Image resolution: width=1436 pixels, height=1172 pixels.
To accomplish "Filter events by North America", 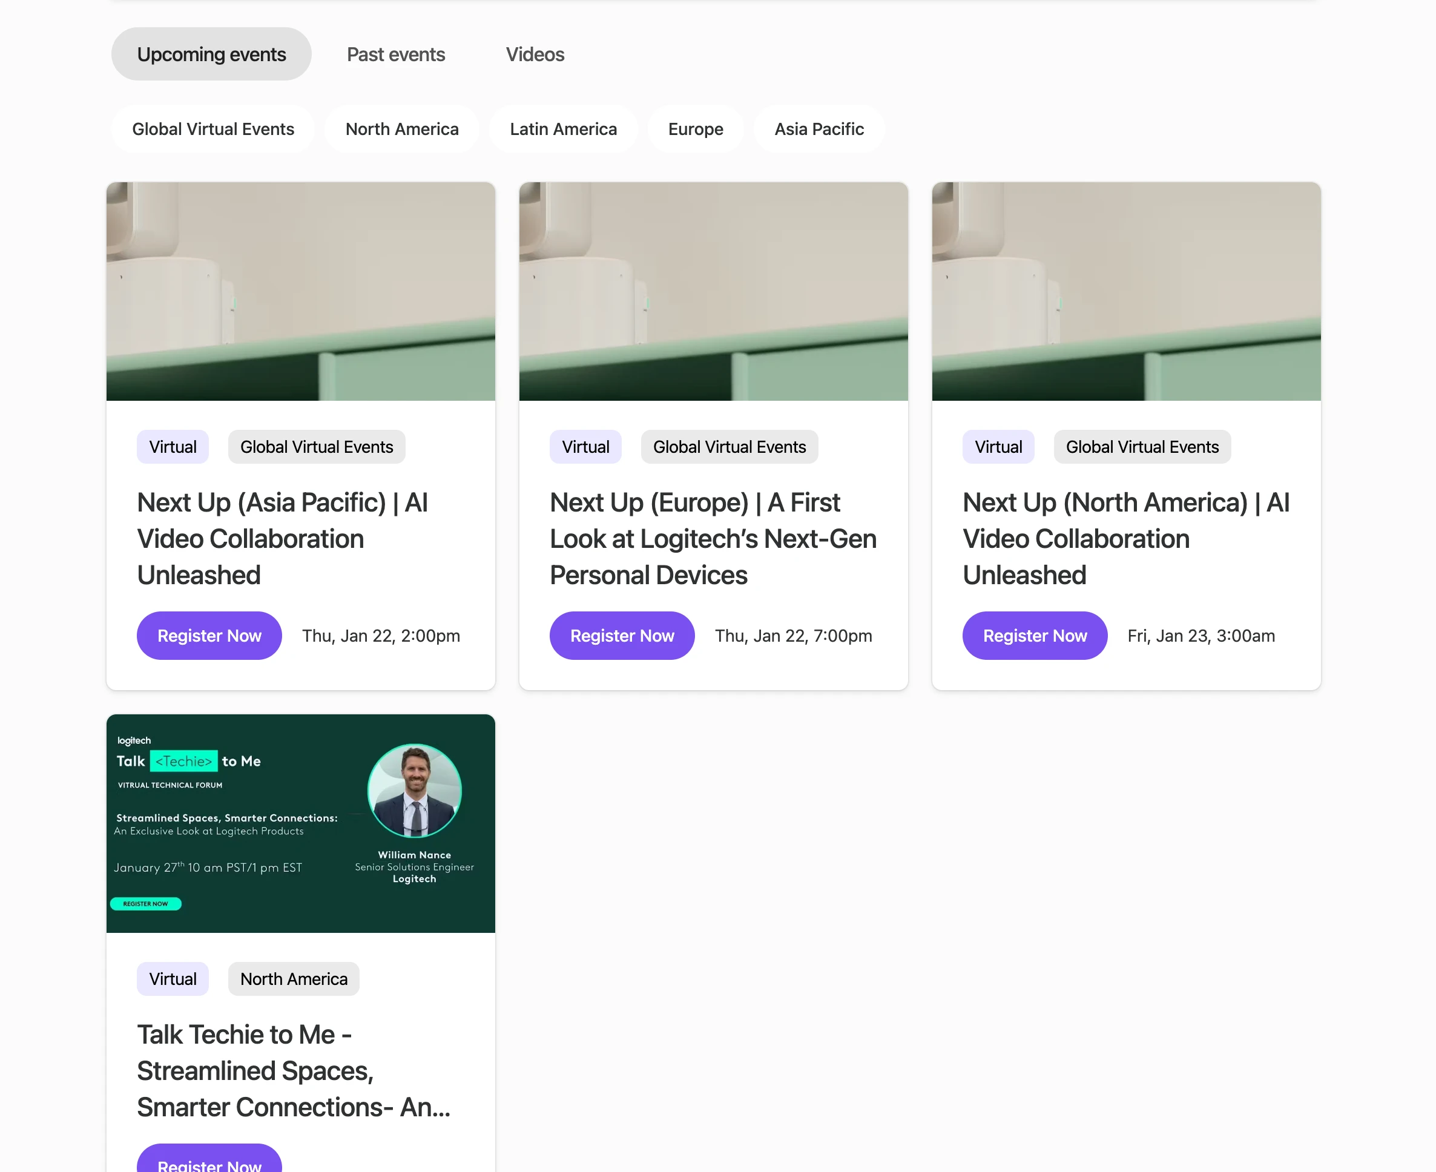I will [402, 129].
